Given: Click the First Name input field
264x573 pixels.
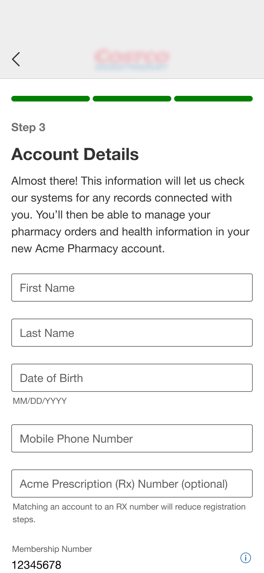Looking at the screenshot, I should 132,288.
